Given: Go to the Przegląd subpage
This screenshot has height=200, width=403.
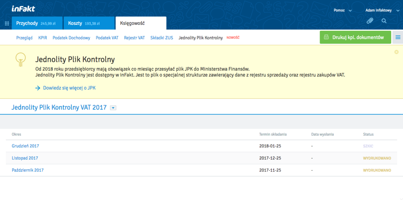Looking at the screenshot, I should (x=24, y=38).
